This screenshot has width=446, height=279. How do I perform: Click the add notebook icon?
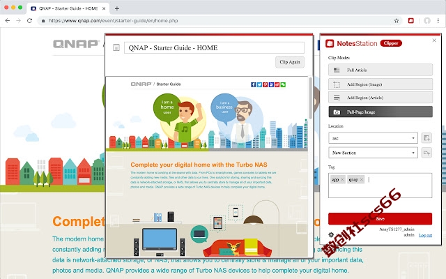(x=426, y=138)
